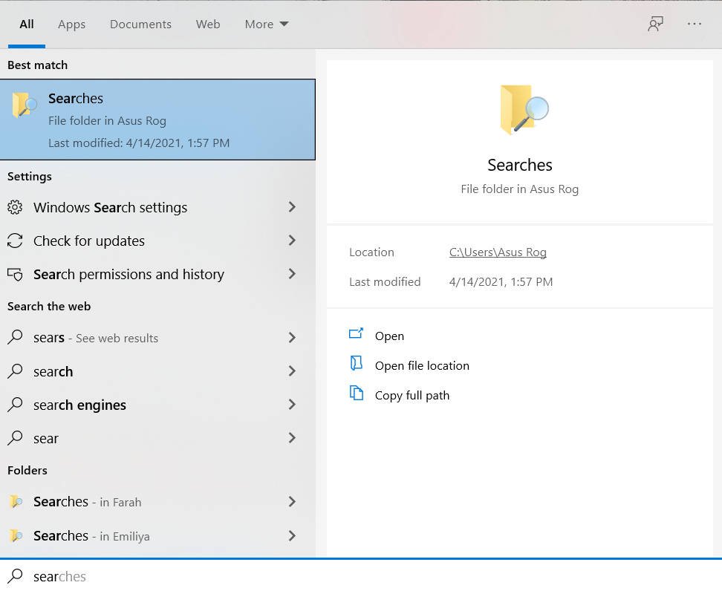The width and height of the screenshot is (722, 591).
Task: Select the Searches best match result
Action: (157, 120)
